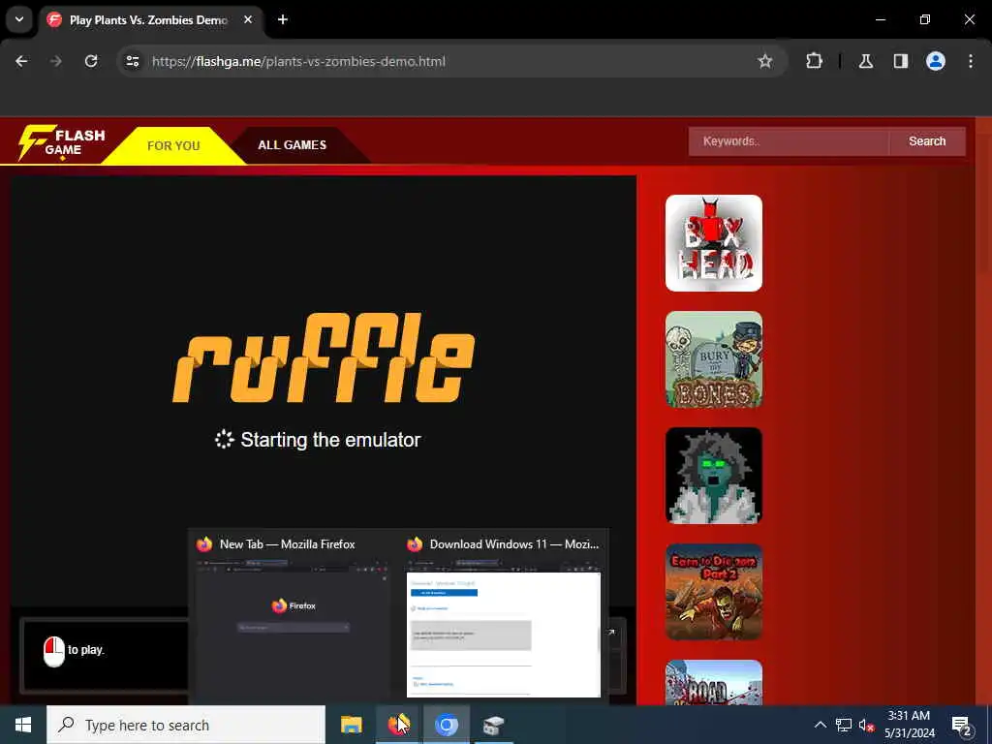Open the pixel zombie game thumbnail
Image resolution: width=992 pixels, height=744 pixels.
point(714,476)
